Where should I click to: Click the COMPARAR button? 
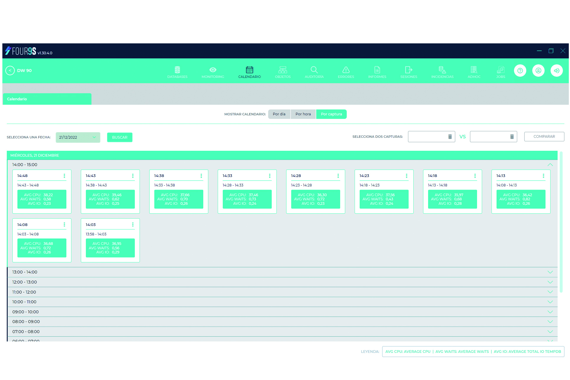pos(544,137)
